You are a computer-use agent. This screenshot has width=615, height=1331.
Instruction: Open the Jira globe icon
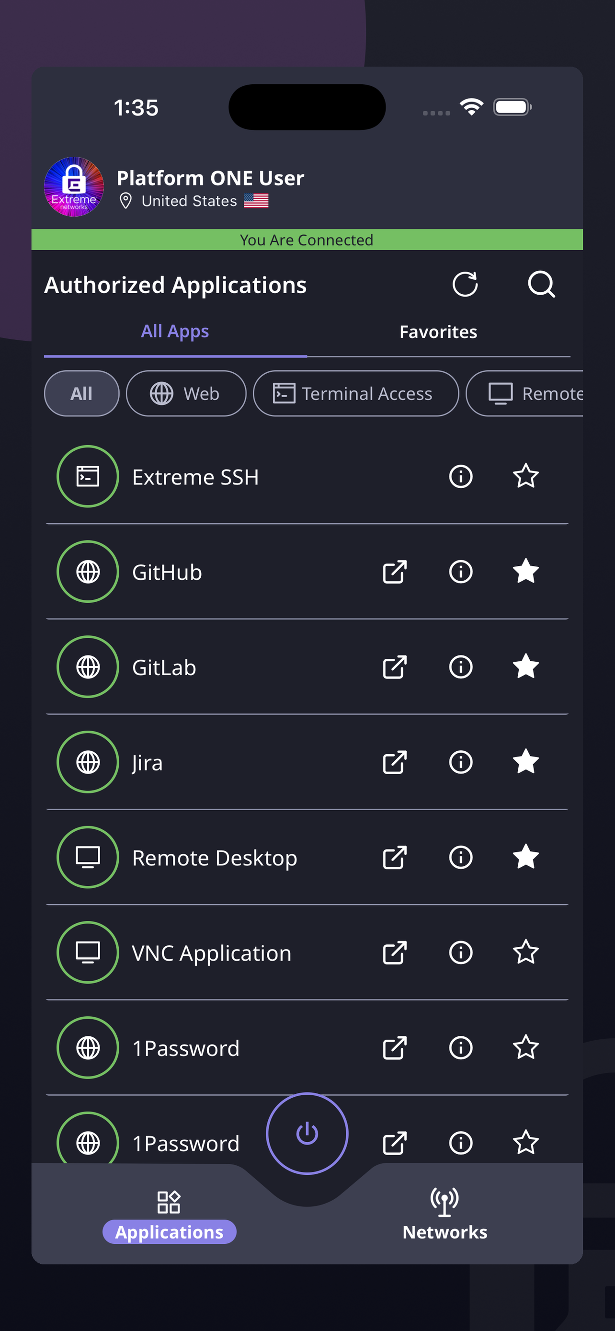click(88, 762)
